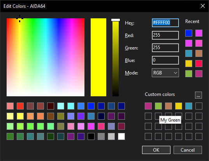Choose the olive green custom color swatch
Image resolution: width=209 pixels, height=161 pixels.
(158, 106)
